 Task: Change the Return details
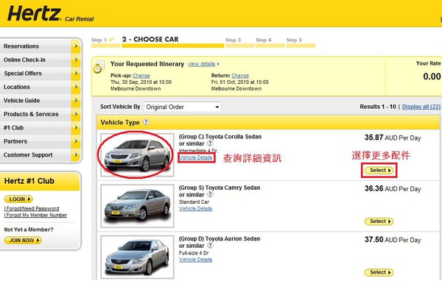[240, 76]
